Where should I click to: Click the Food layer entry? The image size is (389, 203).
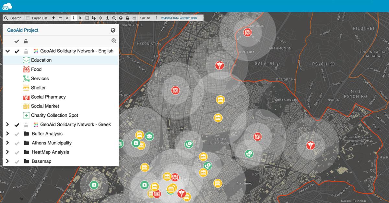tap(36, 69)
